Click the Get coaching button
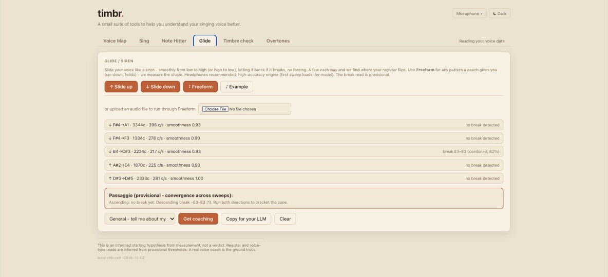The height and width of the screenshot is (277, 608). click(198, 219)
